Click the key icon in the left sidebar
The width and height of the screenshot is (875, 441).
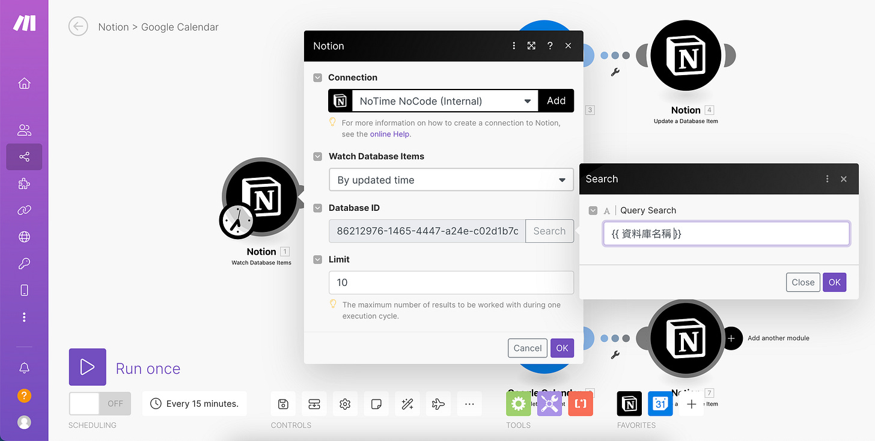pyautogui.click(x=24, y=263)
